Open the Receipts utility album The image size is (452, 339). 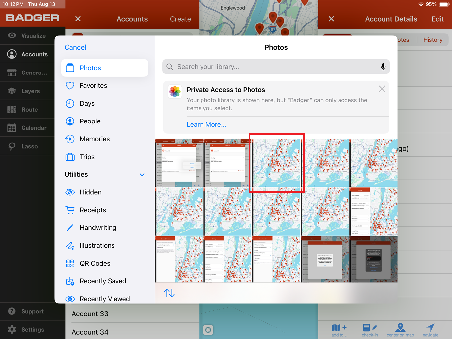[105, 210]
